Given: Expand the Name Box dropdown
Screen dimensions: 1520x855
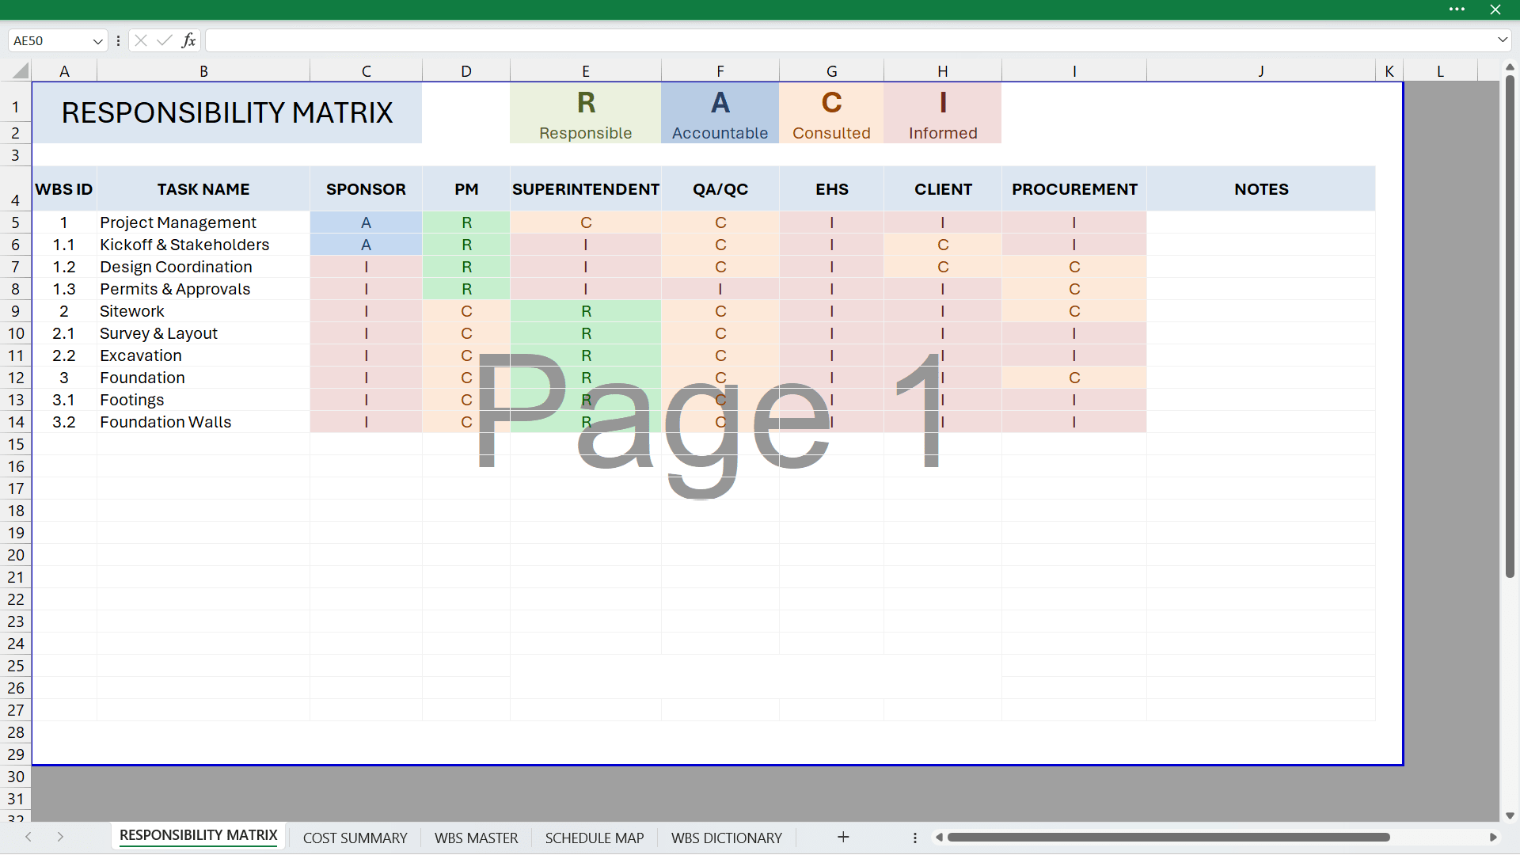Looking at the screenshot, I should 97,41.
